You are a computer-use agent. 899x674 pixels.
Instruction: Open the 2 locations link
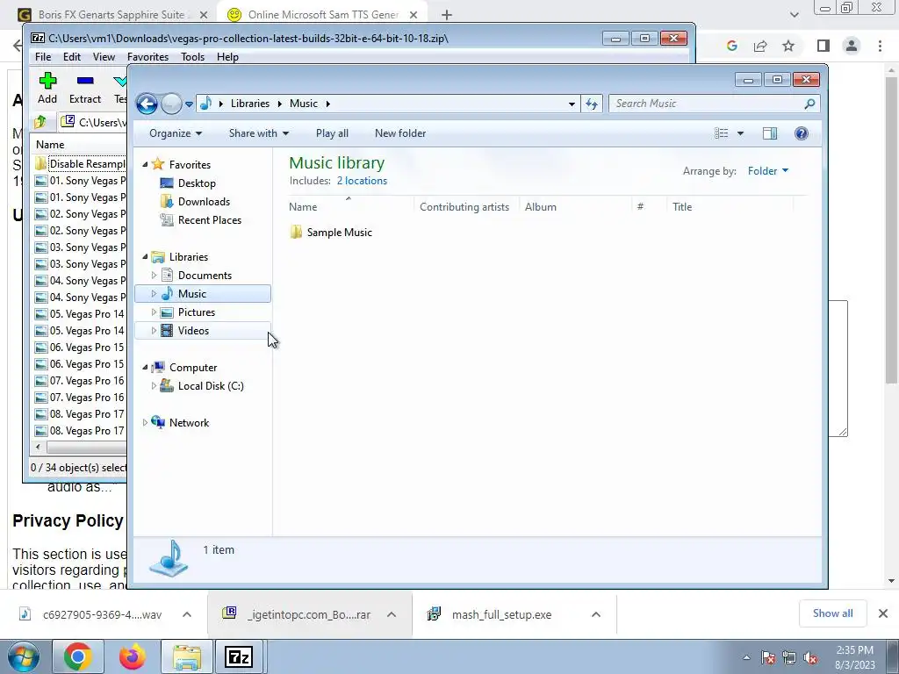point(362,181)
